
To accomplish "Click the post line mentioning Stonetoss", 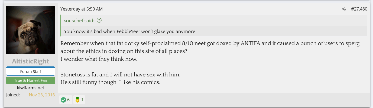I will 120,75.
